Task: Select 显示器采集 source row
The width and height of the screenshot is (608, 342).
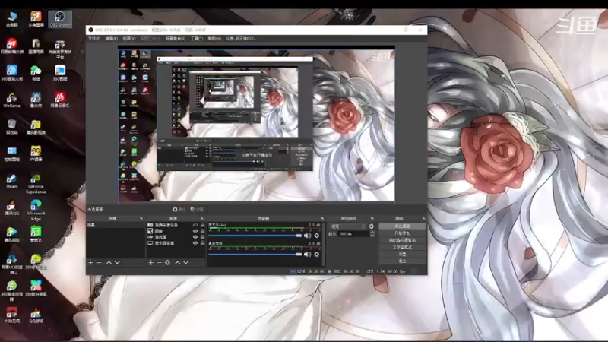Action: tap(176, 243)
